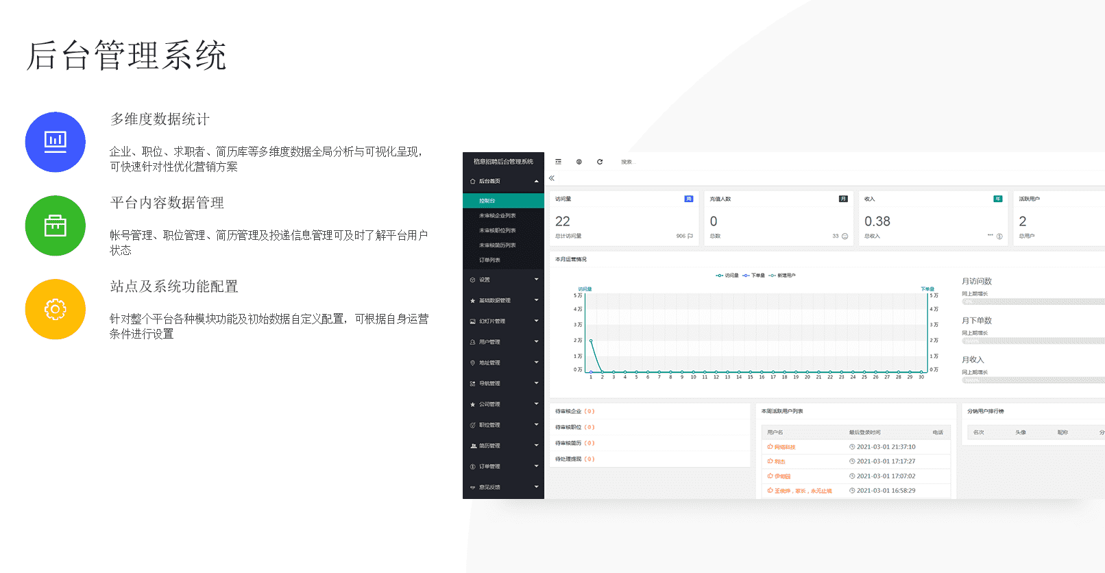1105x573 pixels.
Task: Click the user icon beside 用户管理
Action: tap(473, 342)
